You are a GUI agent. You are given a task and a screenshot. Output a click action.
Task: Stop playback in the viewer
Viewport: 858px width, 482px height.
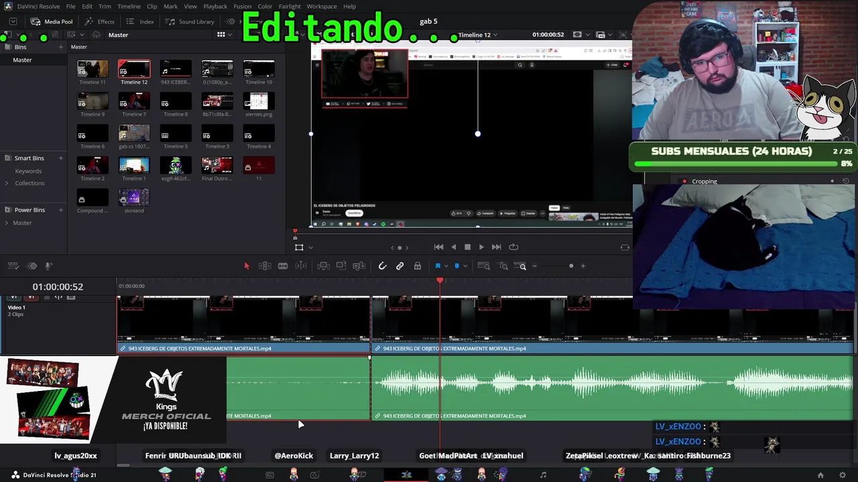pos(467,247)
